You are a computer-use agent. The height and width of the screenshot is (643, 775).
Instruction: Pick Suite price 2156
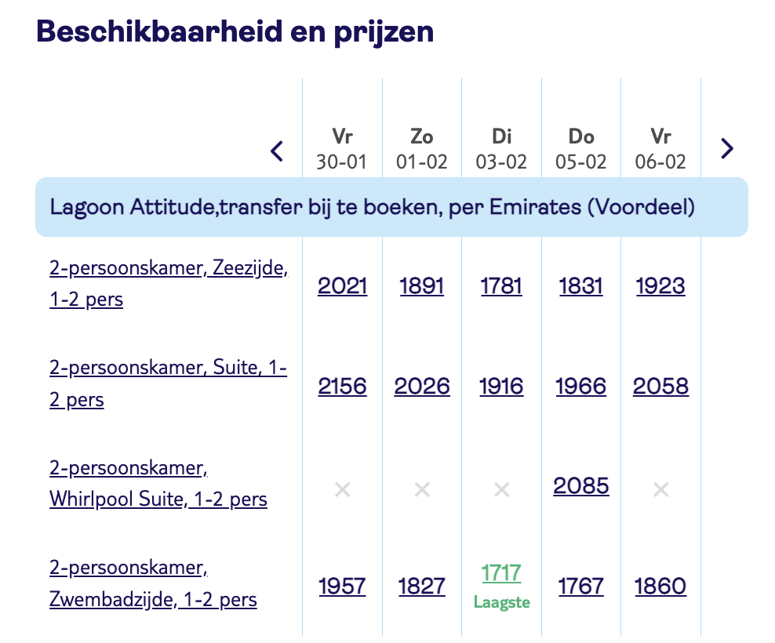(x=343, y=387)
